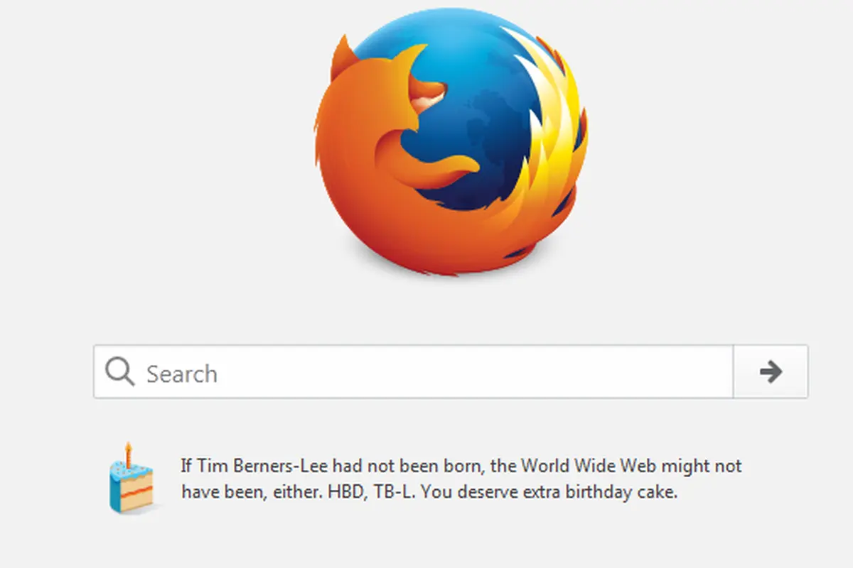The image size is (853, 568).
Task: Submit search with the arrow button
Action: (771, 371)
